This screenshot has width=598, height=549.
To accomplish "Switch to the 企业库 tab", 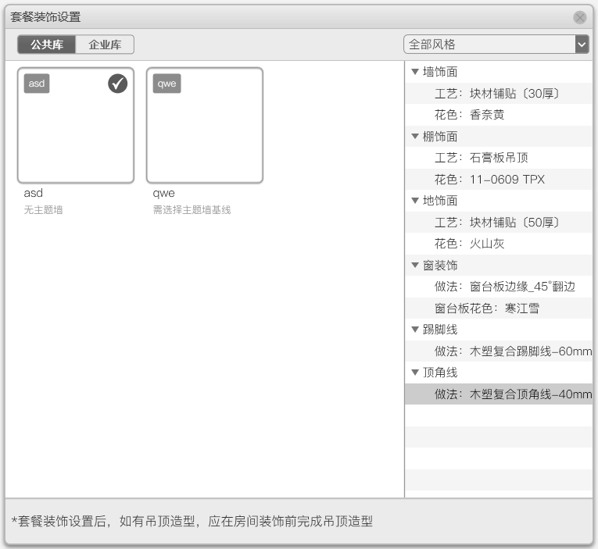I will 105,45.
